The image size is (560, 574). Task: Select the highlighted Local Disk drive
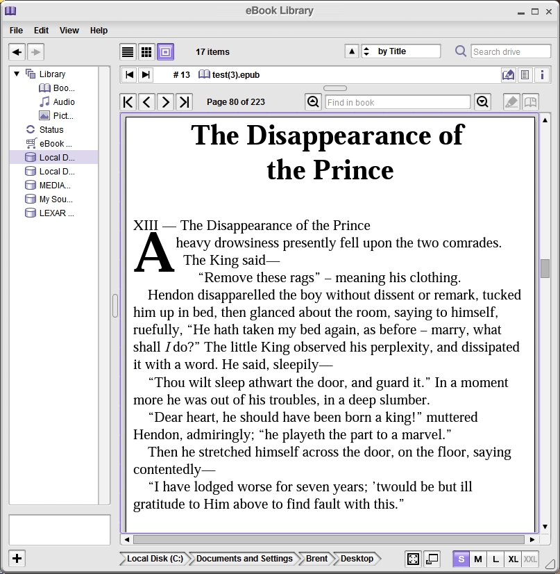pyautogui.click(x=53, y=158)
